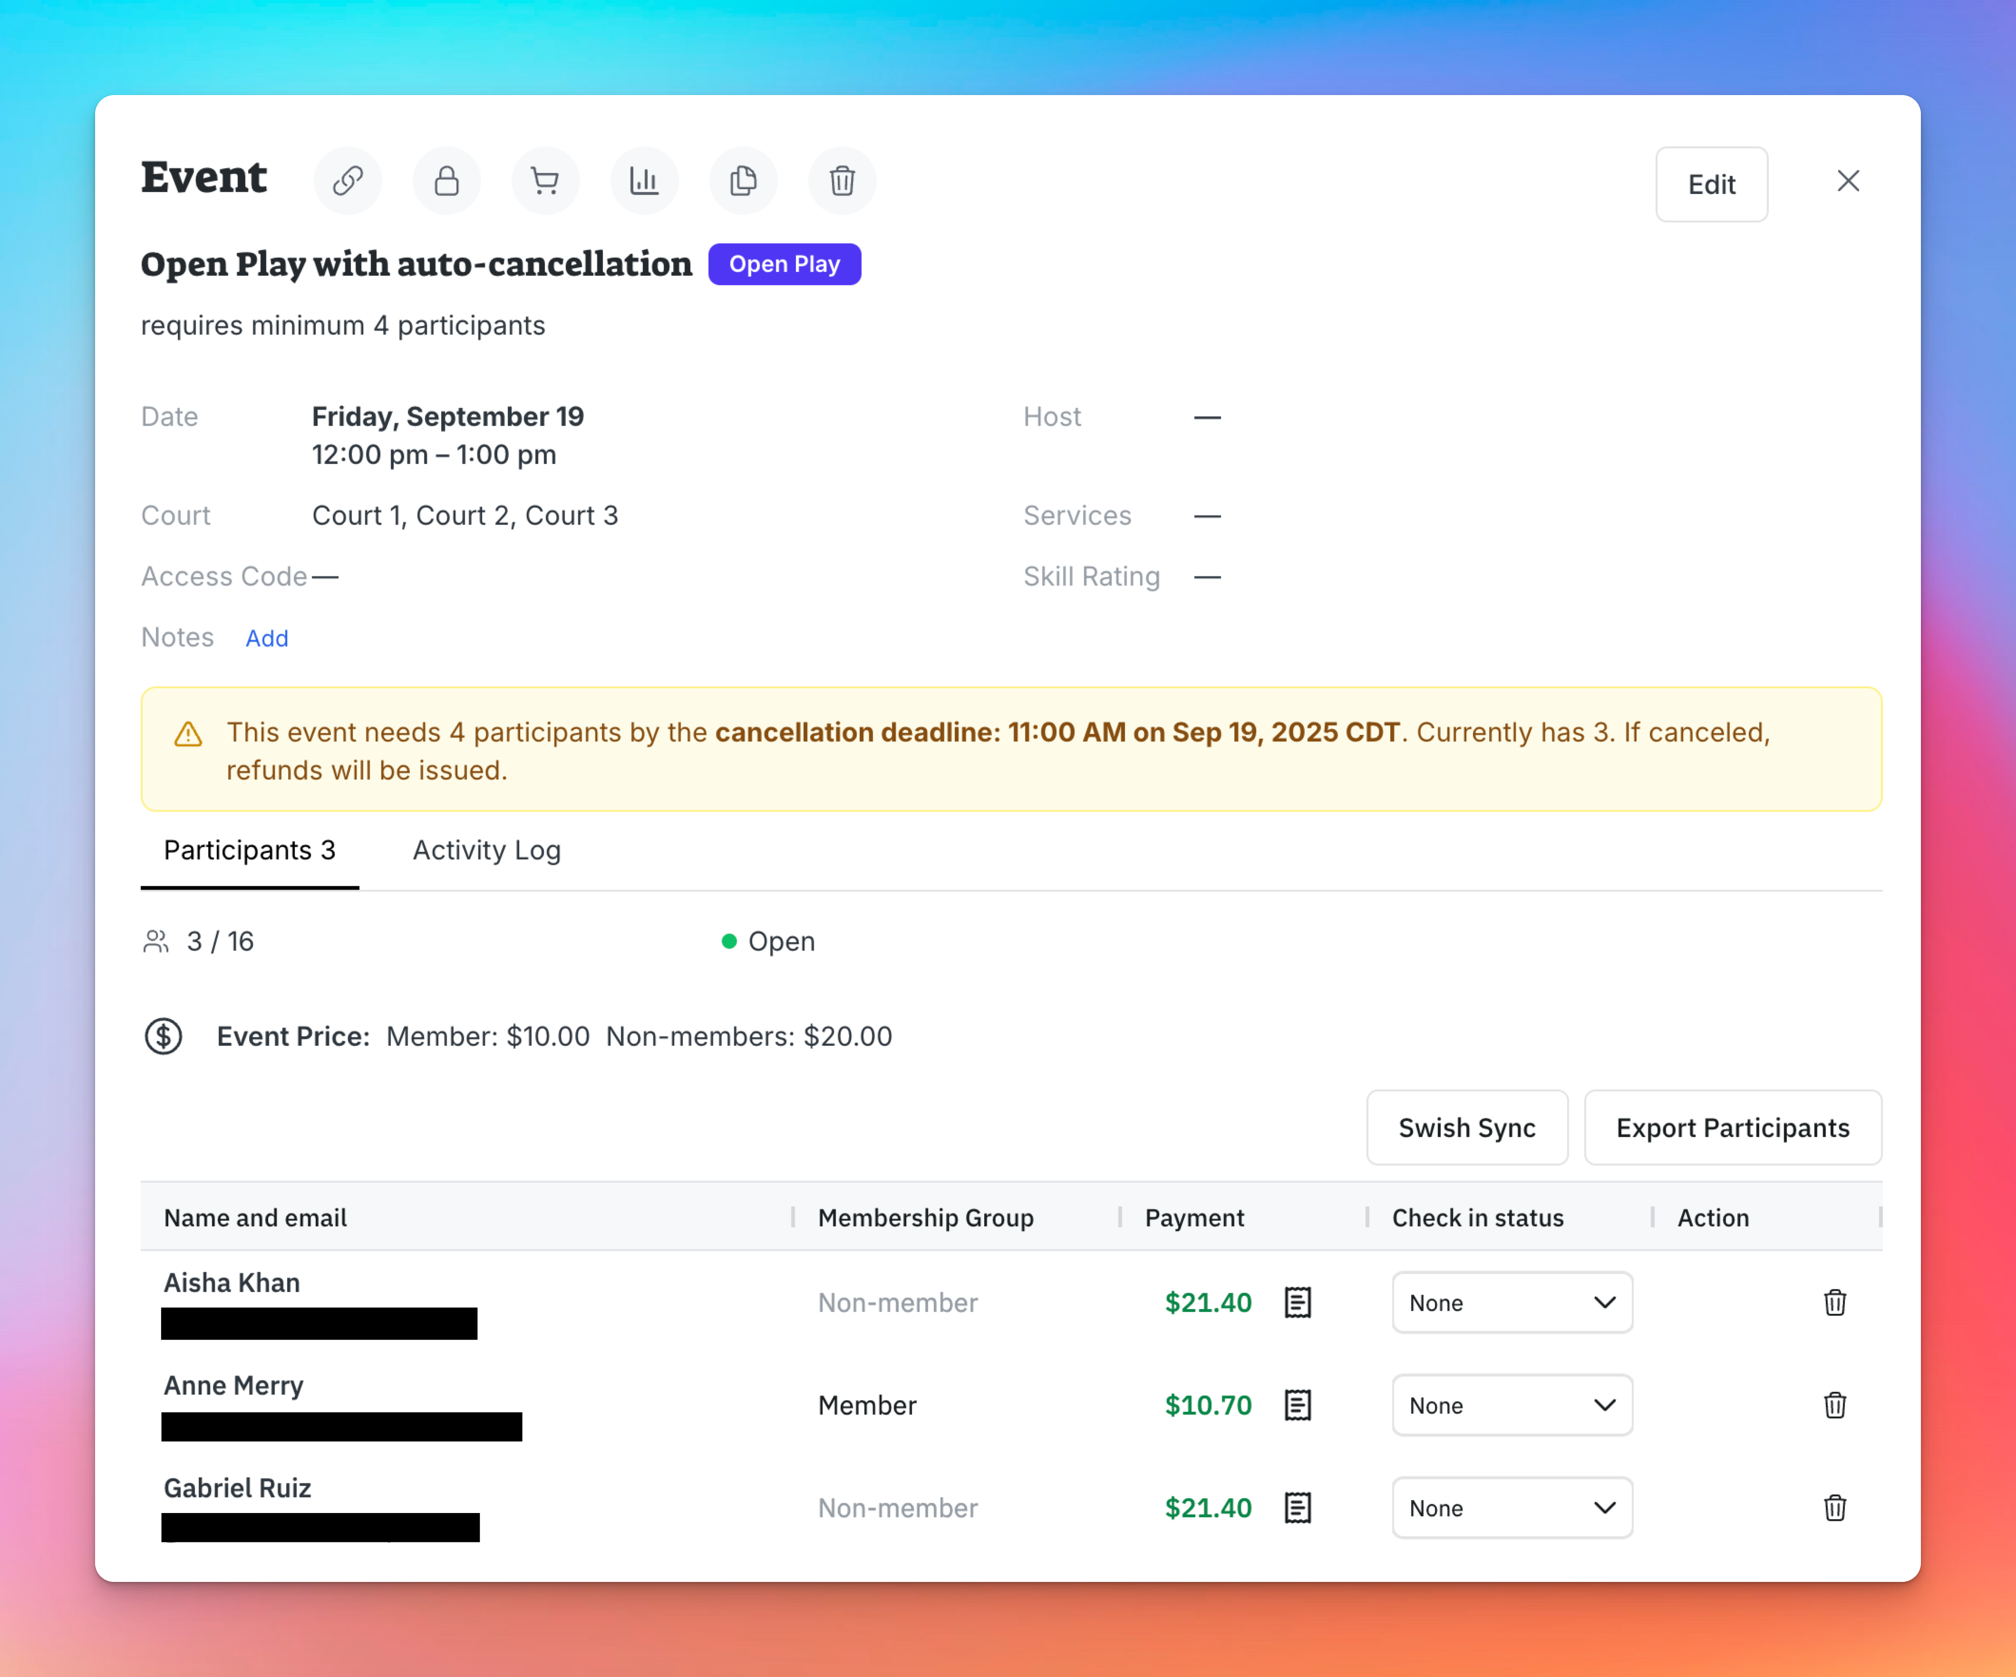
Task: Copy event link via chain icon
Action: (348, 181)
